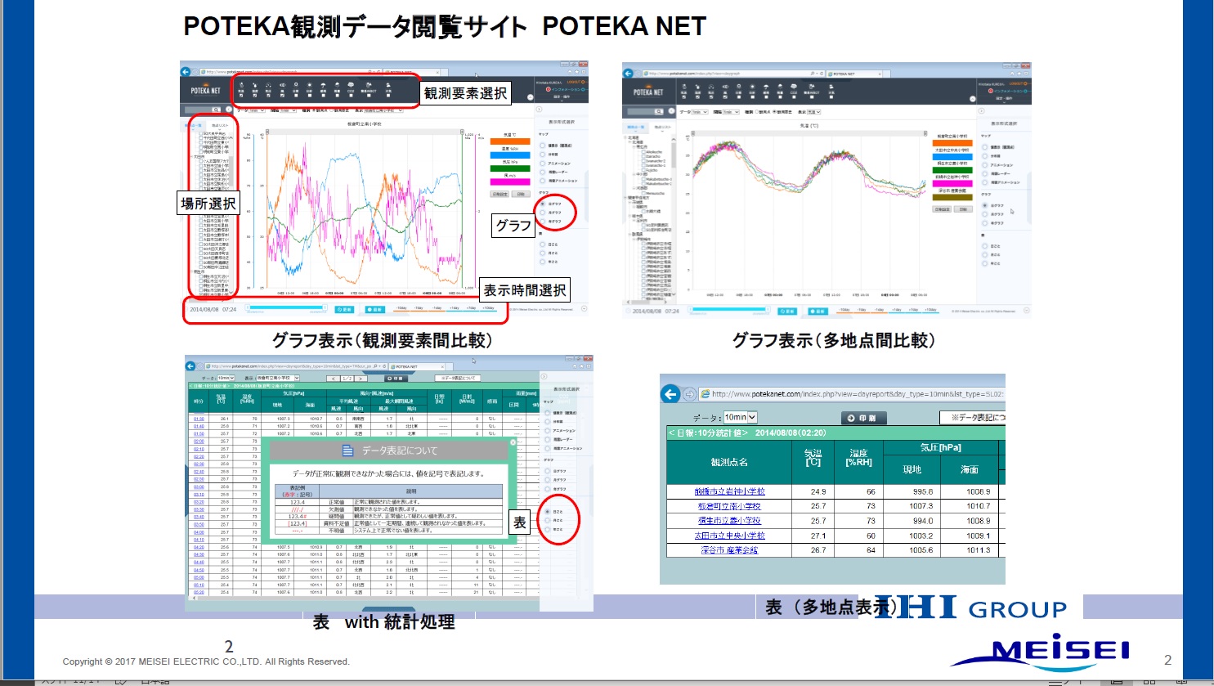Select 日ごと table radio in statistics table screenshot
Image resolution: width=1214 pixels, height=686 pixels.
pos(547,511)
